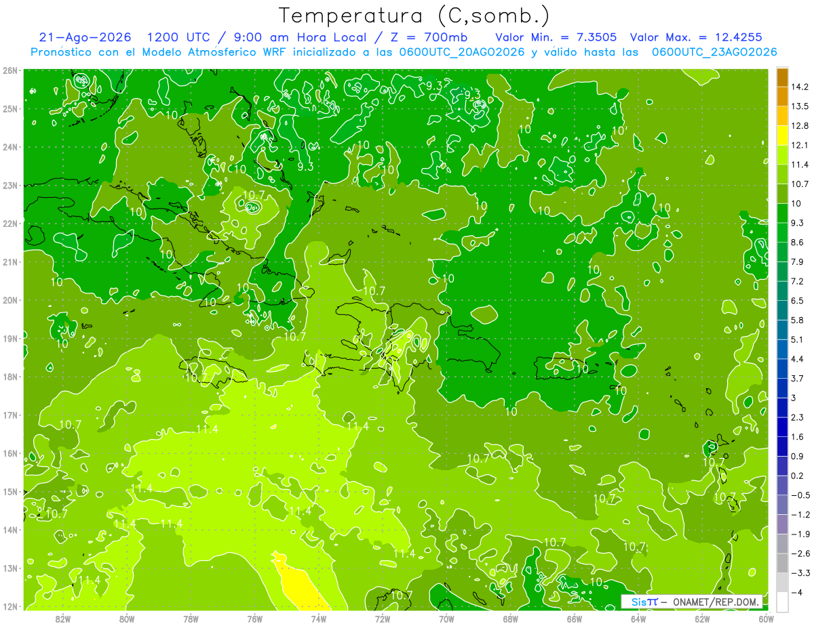The image size is (814, 628).
Task: Click the '24N' latitude axis label
Action: pos(10,147)
